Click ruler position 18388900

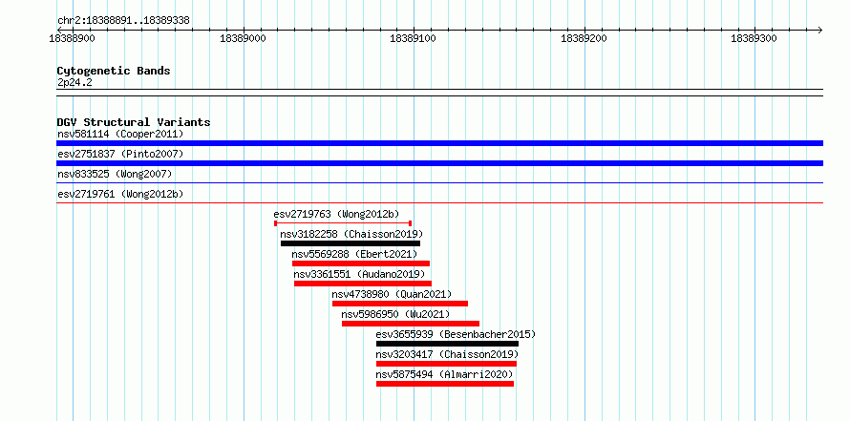73,38
